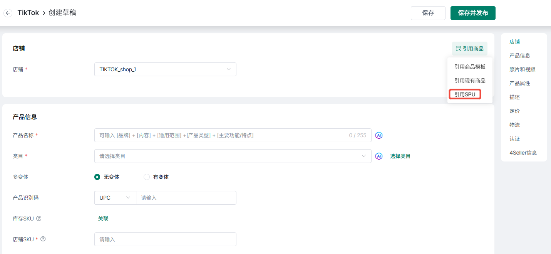Click the 选择类目 link
Screen dimensions: 551x254
tap(400, 156)
